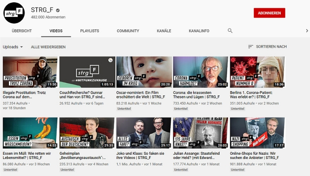Click ALLE WIEDERGEBEN to play all
The image size is (310, 176).
tap(48, 47)
